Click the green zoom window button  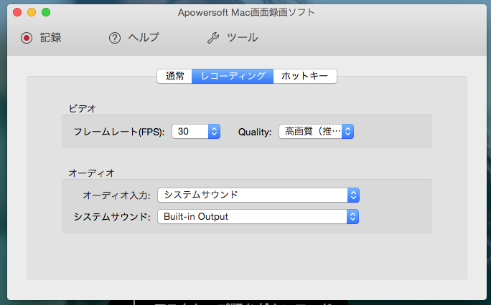46,12
